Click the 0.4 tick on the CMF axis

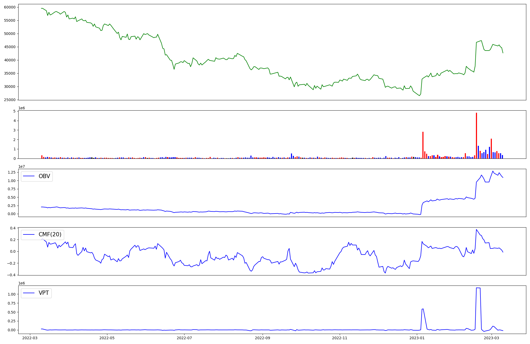tap(13, 228)
